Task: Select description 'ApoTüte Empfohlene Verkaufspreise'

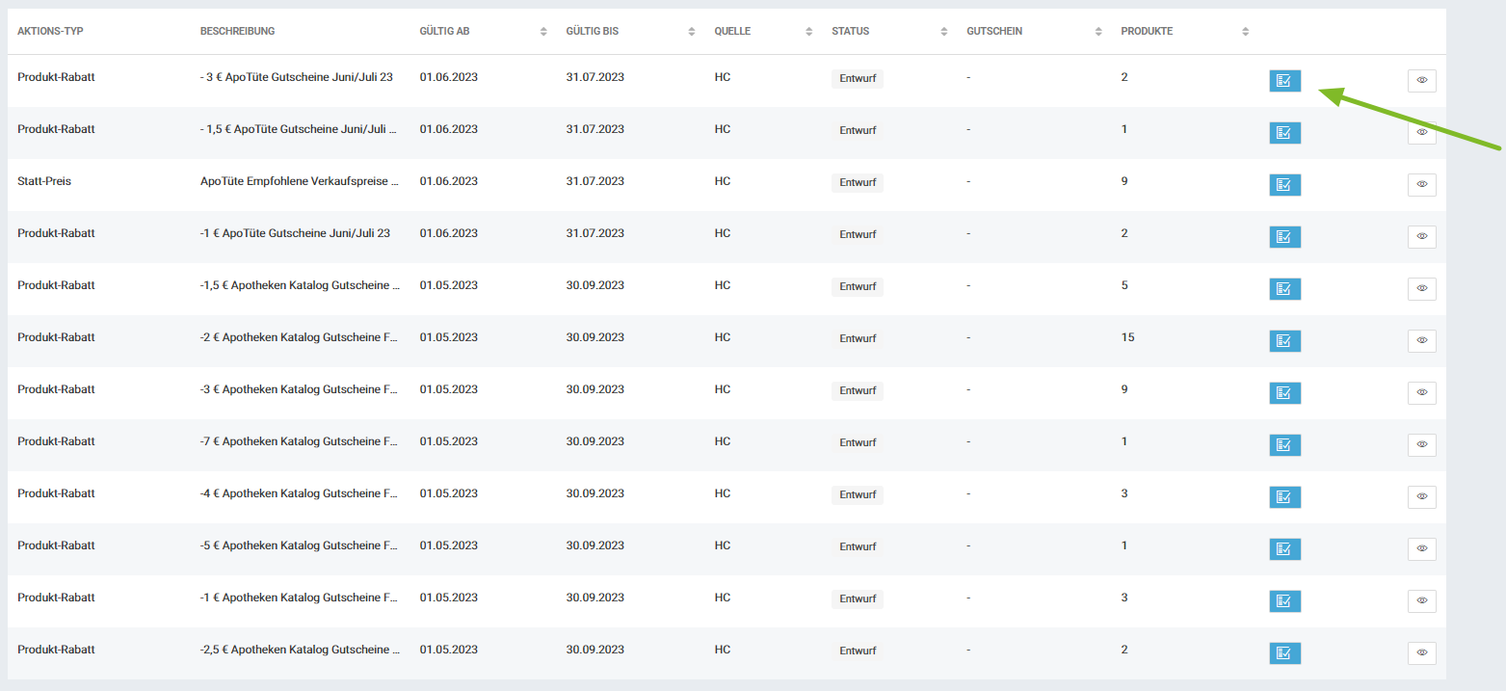Action: [x=300, y=181]
